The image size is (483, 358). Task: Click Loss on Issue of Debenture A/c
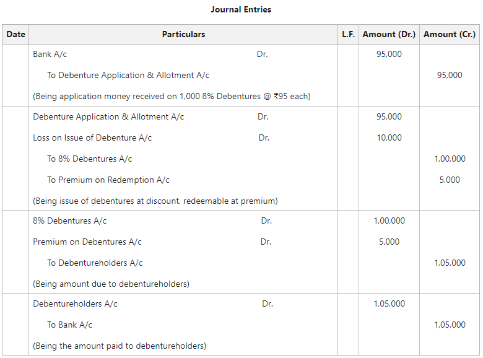coord(92,138)
